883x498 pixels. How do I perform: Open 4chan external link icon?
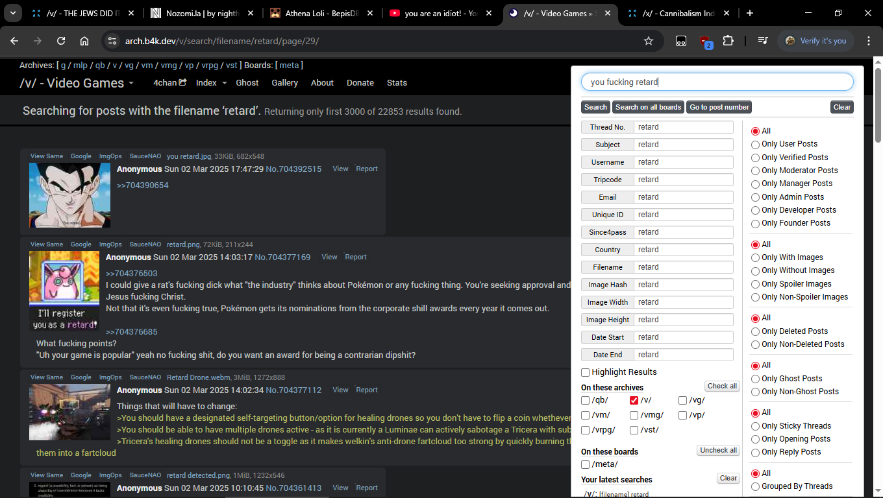point(183,82)
